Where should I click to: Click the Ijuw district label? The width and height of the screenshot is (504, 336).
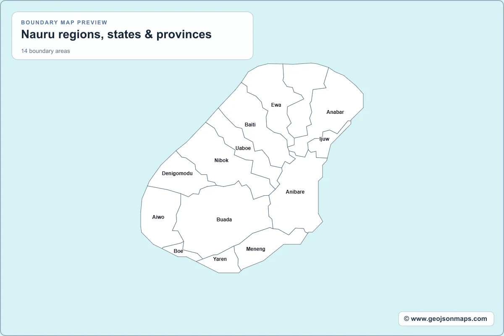324,139
